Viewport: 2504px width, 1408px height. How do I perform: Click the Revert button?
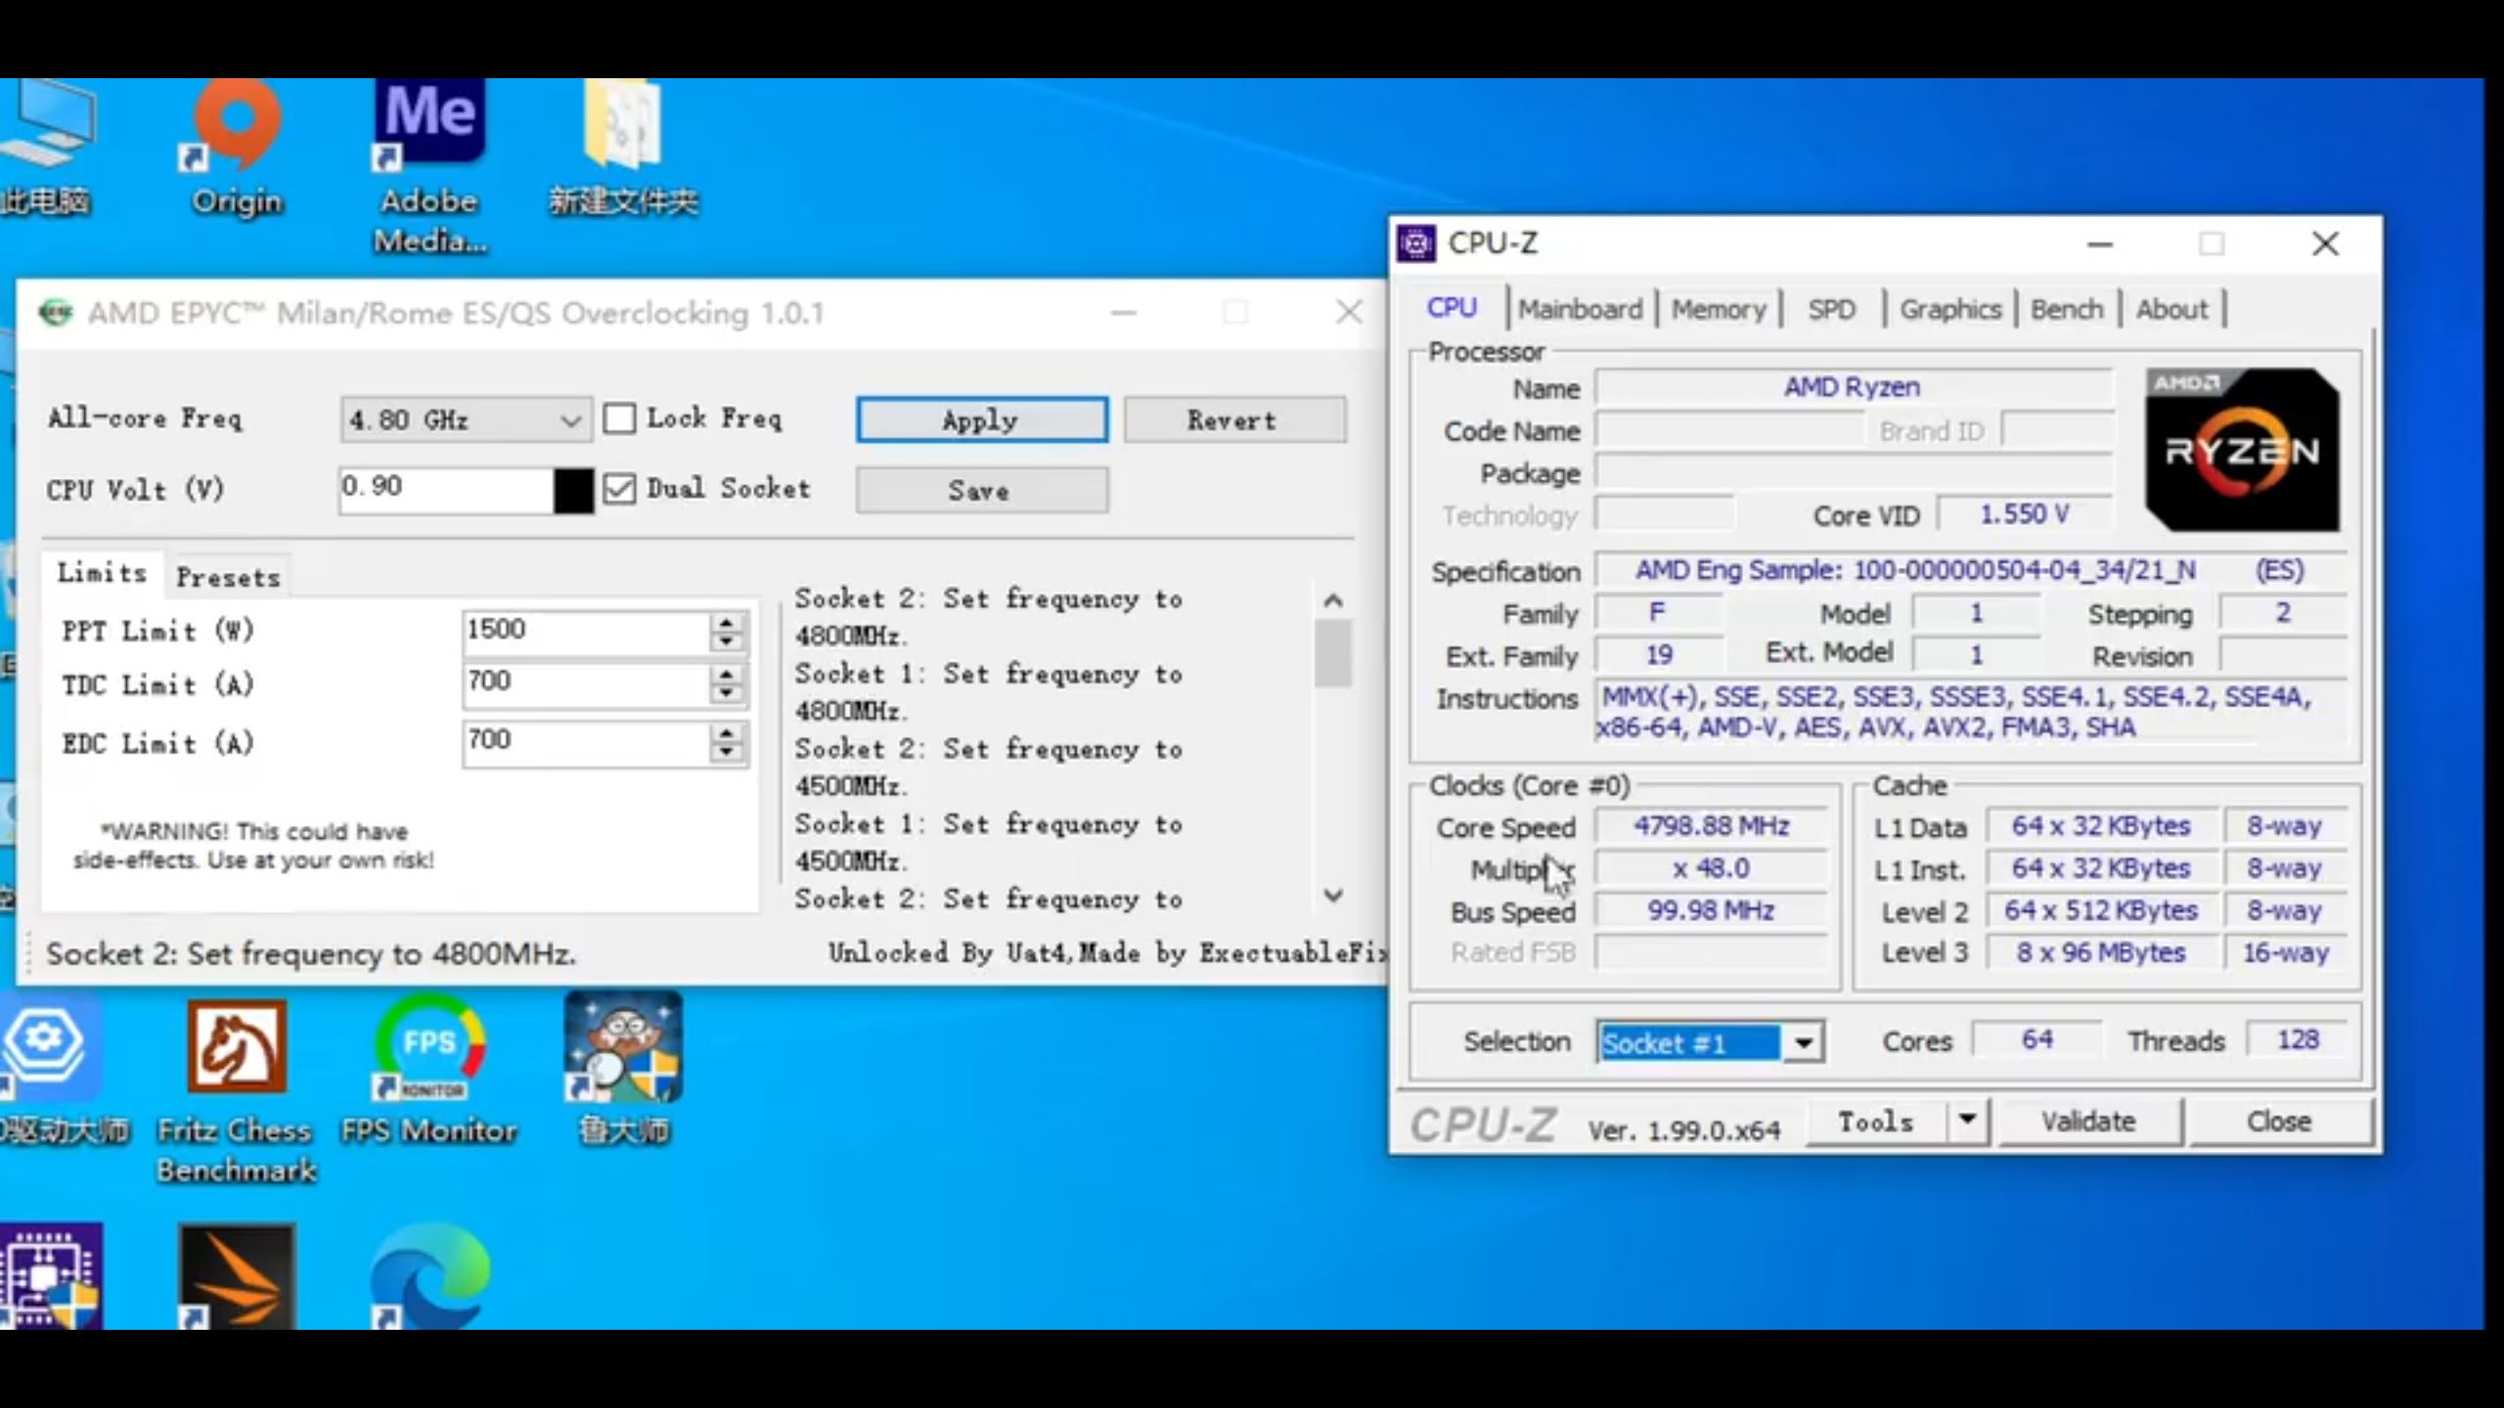coord(1234,419)
